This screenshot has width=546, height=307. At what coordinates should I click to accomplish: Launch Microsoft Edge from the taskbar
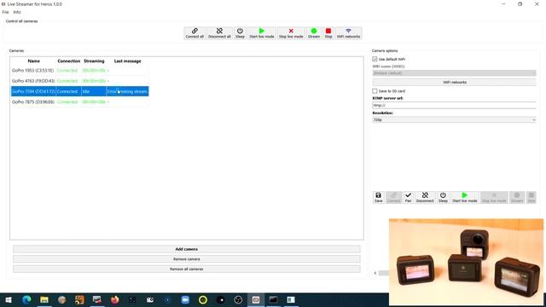click(x=26, y=299)
